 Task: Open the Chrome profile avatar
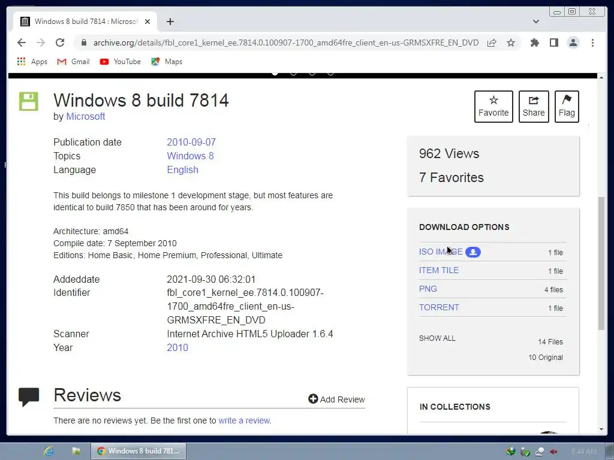coord(573,43)
